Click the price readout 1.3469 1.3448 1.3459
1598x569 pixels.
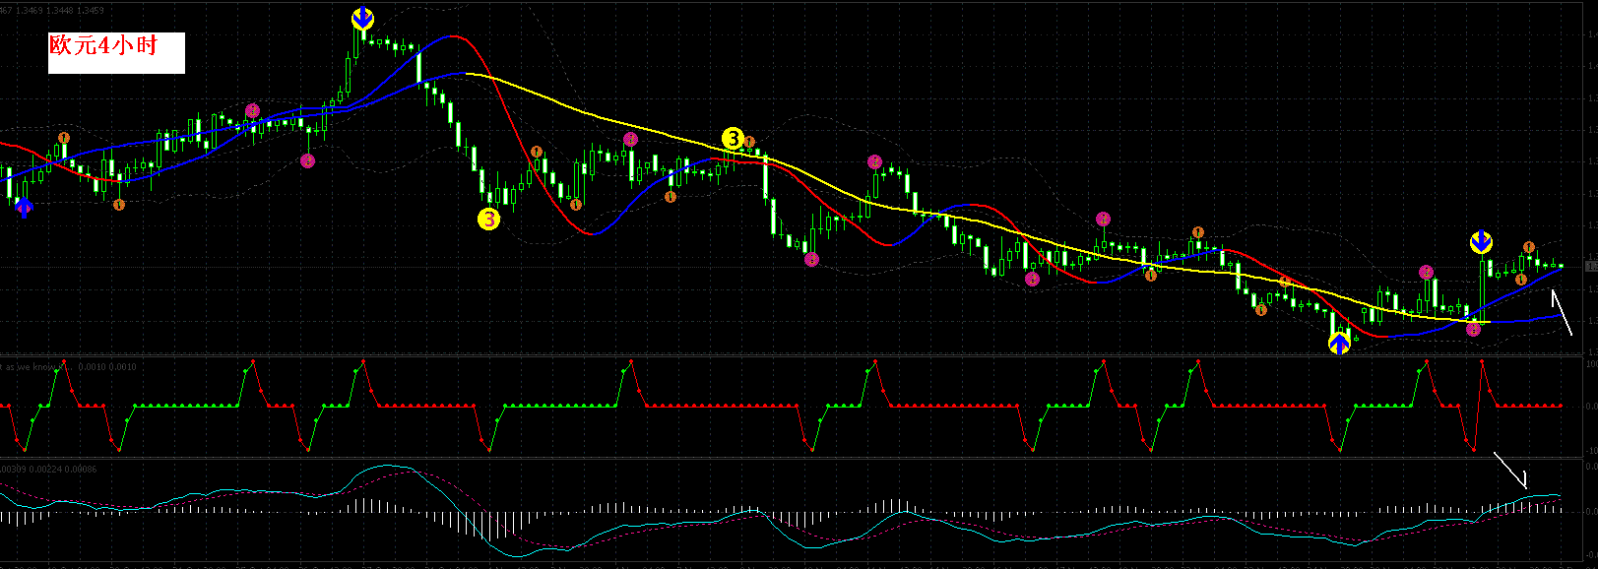tap(61, 10)
